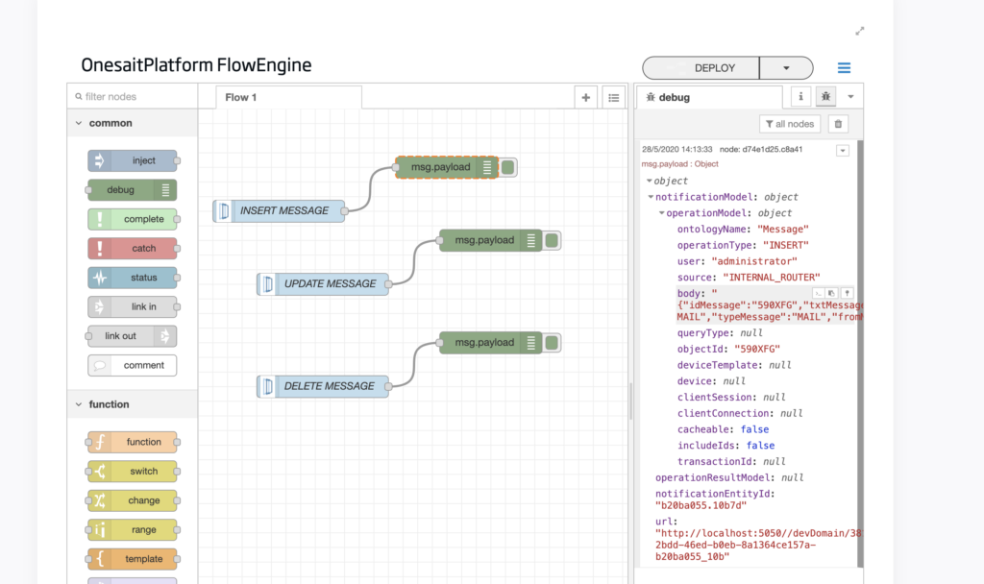The height and width of the screenshot is (584, 984).
Task: Toggle debug output for INSERT MESSAGE's msg.payload
Action: click(x=508, y=167)
